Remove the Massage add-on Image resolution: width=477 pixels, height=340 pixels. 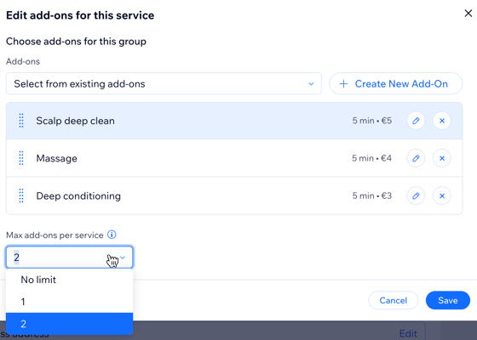tap(442, 158)
